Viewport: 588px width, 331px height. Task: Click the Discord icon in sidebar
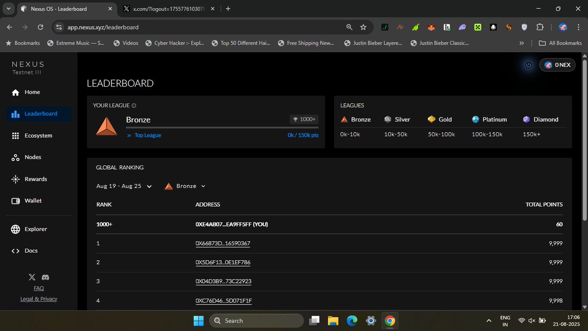pyautogui.click(x=46, y=278)
